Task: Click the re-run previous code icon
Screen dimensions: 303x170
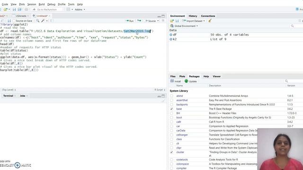Action: 139,21
